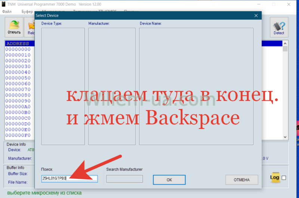299x198 pixels.
Task: Click the hex buffer scrollbar thumb
Action: tap(285, 49)
